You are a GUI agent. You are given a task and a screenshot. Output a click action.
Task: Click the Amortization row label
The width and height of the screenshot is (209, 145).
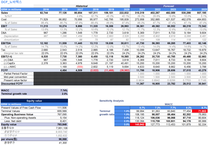pos(12,40)
